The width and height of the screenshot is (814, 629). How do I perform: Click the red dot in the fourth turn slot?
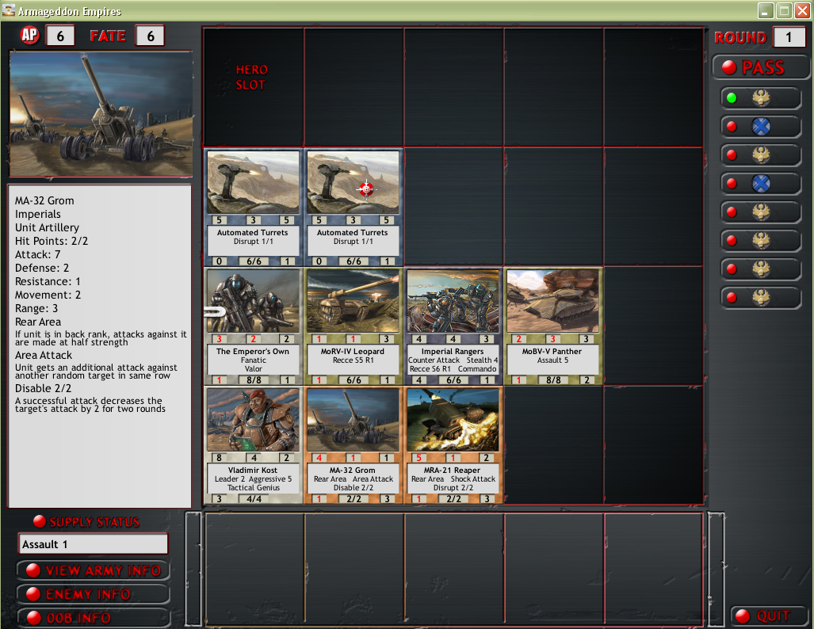(732, 184)
